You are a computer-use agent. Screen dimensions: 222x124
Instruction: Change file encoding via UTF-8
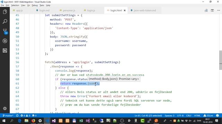coord(180,116)
